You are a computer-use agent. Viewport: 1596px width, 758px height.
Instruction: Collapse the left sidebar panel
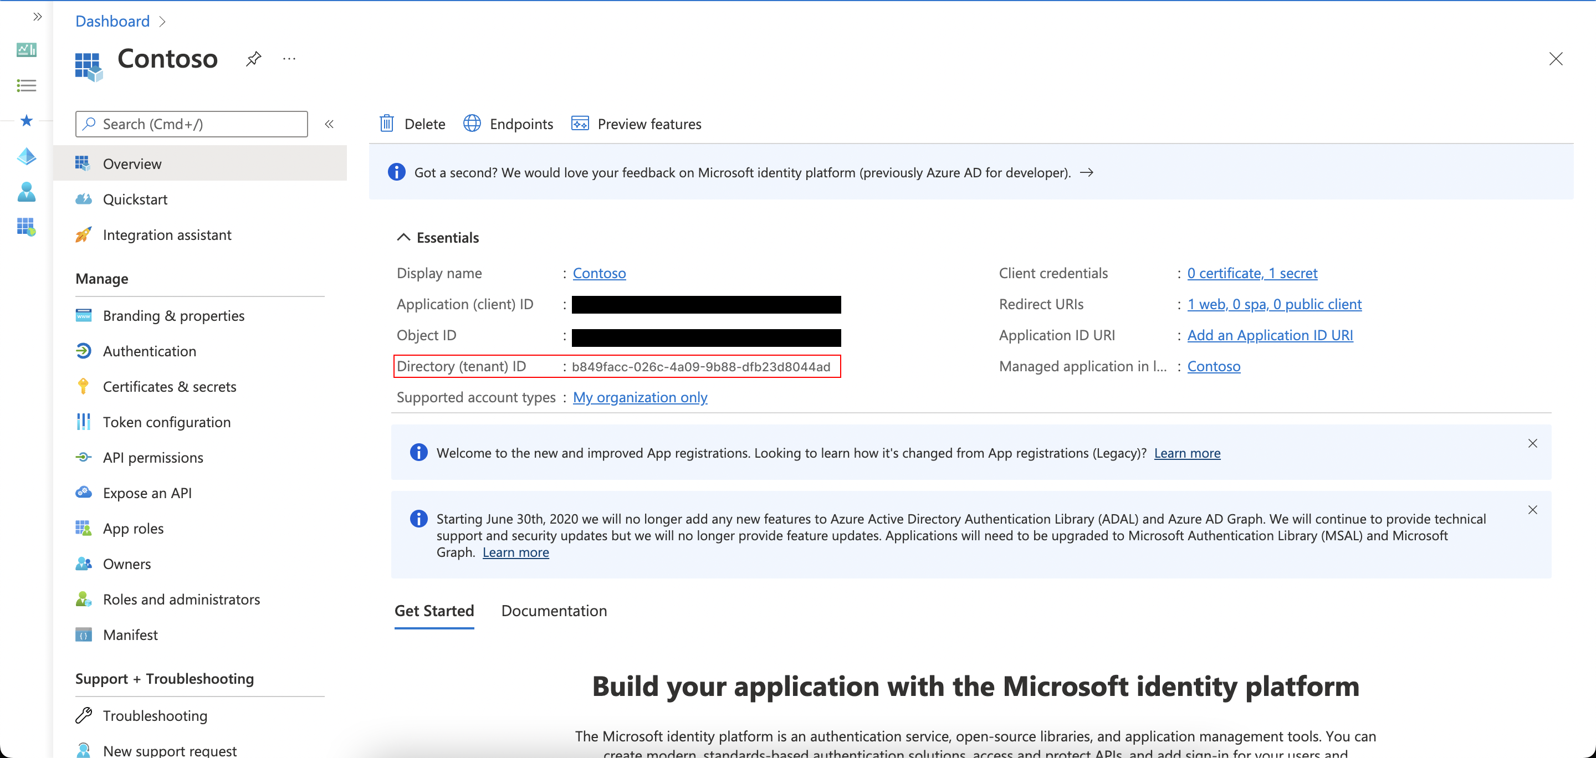pyautogui.click(x=330, y=123)
